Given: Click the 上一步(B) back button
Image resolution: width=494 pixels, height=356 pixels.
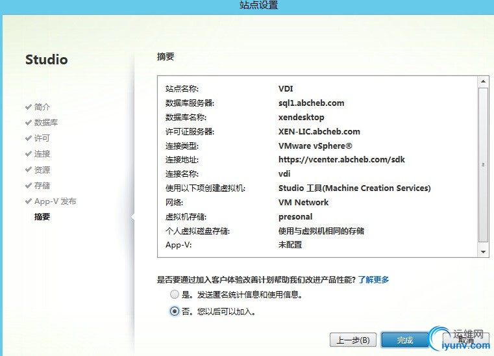Looking at the screenshot, I should [x=353, y=340].
